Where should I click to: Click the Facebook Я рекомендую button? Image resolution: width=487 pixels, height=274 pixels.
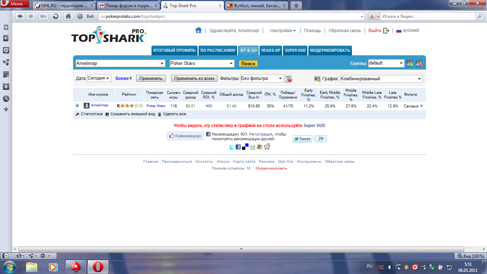coord(185,136)
